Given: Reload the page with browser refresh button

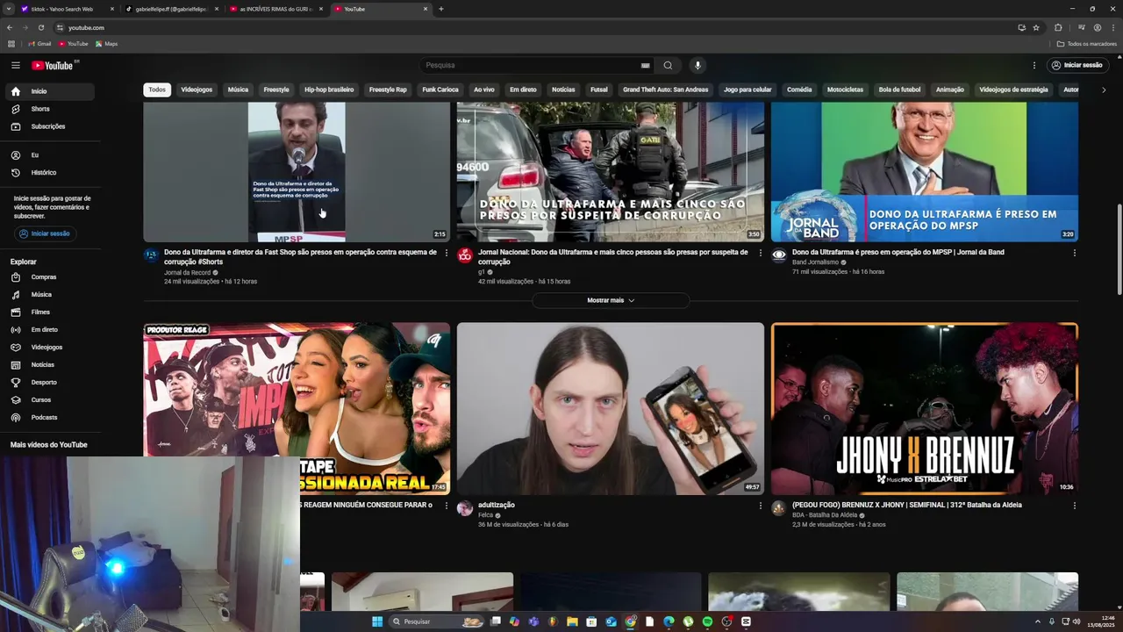Looking at the screenshot, I should pos(40,27).
